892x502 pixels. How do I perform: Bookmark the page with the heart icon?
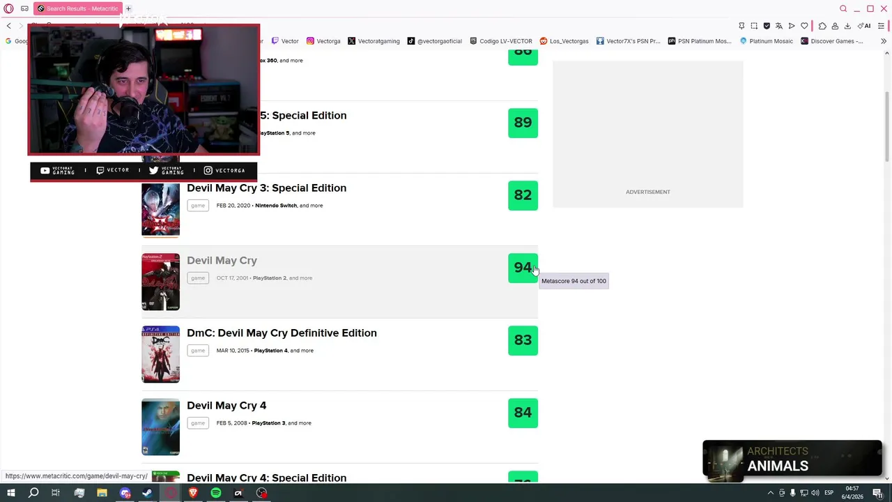pyautogui.click(x=804, y=26)
